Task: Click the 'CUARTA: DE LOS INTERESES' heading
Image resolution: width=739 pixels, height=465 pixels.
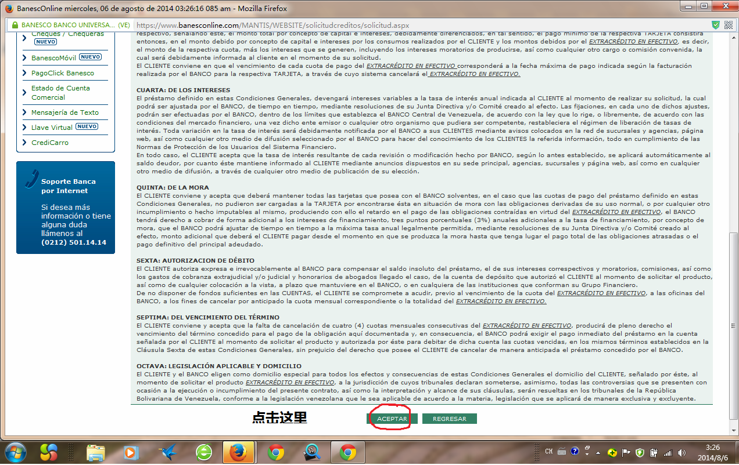Action: click(x=183, y=90)
